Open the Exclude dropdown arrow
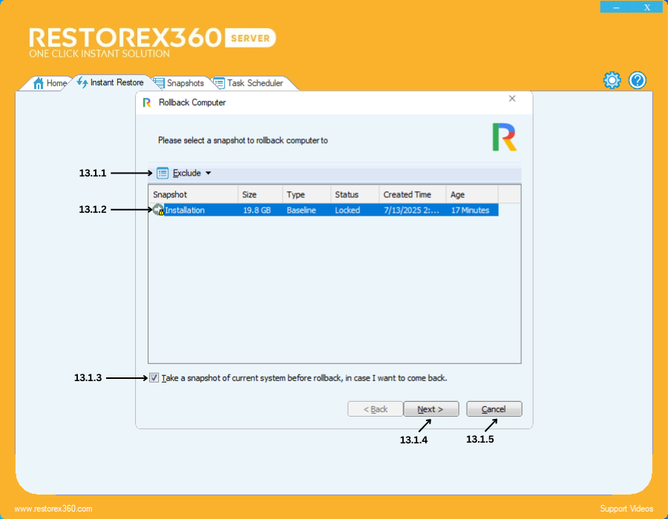668x519 pixels. click(209, 173)
